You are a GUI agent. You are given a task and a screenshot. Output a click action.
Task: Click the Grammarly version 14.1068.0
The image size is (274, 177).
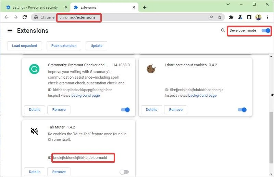click(x=121, y=65)
